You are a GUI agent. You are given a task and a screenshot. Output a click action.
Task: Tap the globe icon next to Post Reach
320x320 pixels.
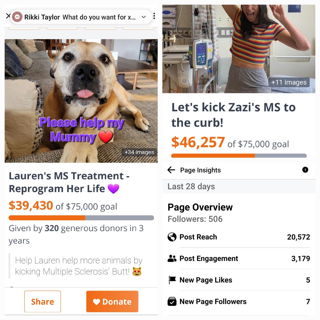172,237
